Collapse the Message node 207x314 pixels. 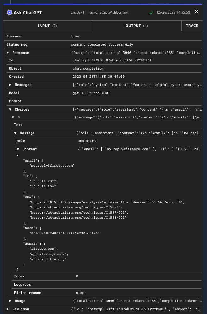point(15,133)
